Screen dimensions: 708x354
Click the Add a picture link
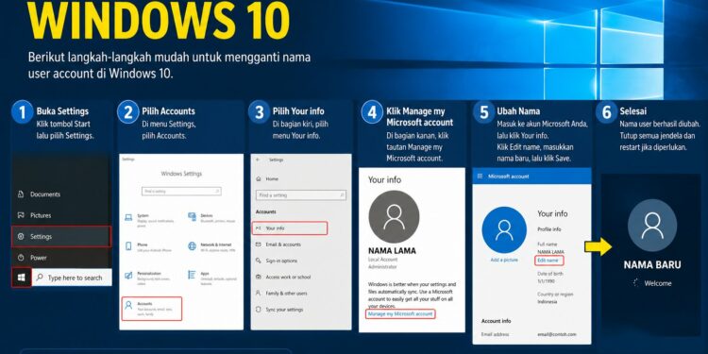(x=504, y=261)
